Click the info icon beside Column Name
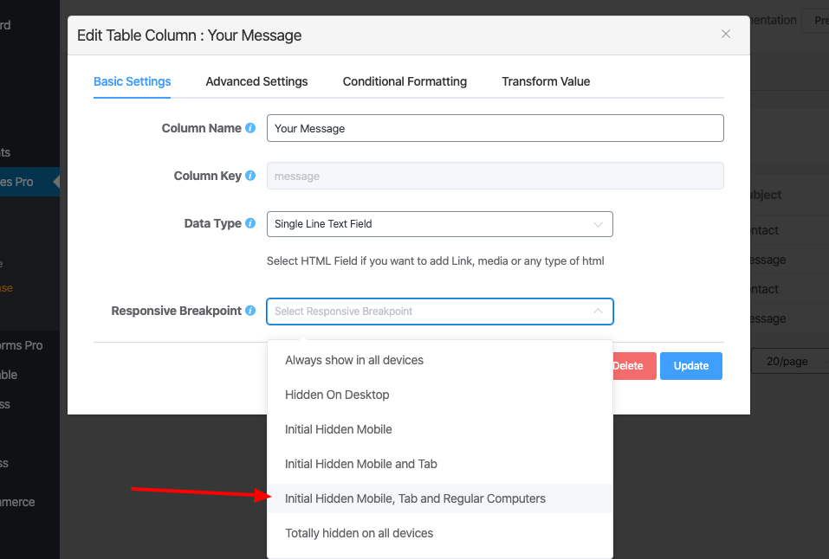829x559 pixels. [250, 128]
